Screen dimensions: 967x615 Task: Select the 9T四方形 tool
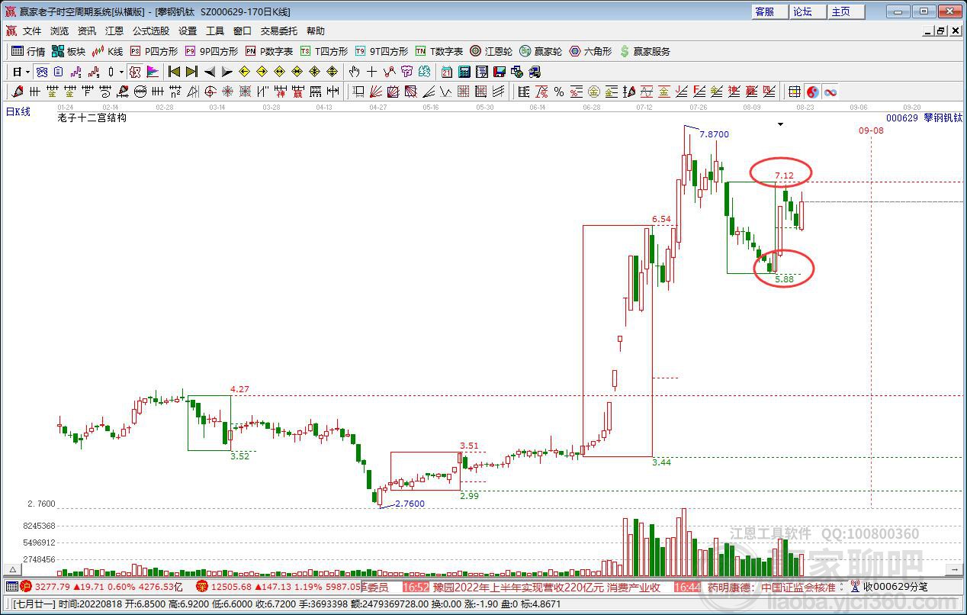(381, 51)
